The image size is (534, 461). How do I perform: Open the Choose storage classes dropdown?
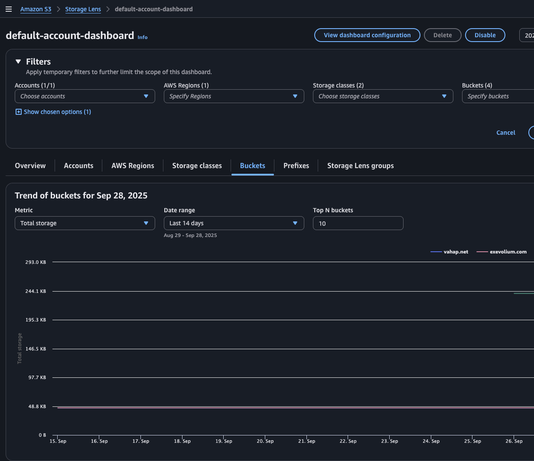383,96
